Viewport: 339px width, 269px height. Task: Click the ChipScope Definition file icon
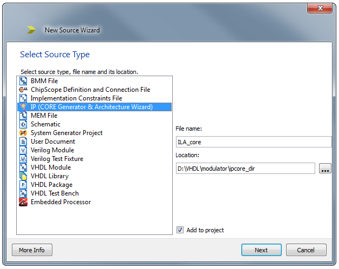(x=23, y=90)
